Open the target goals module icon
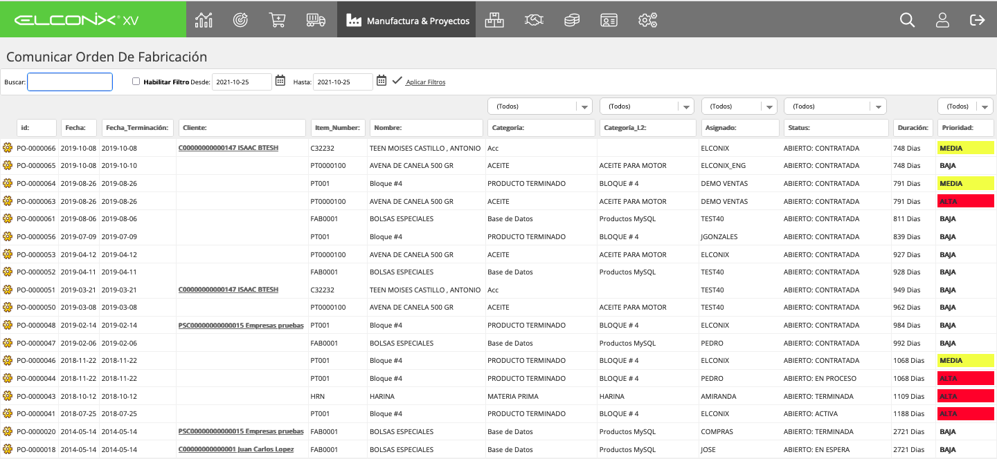The height and width of the screenshot is (459, 997). [241, 20]
